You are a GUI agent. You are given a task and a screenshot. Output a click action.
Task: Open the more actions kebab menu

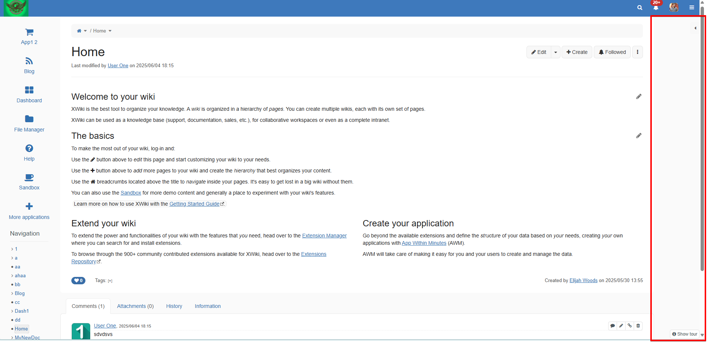pos(637,52)
